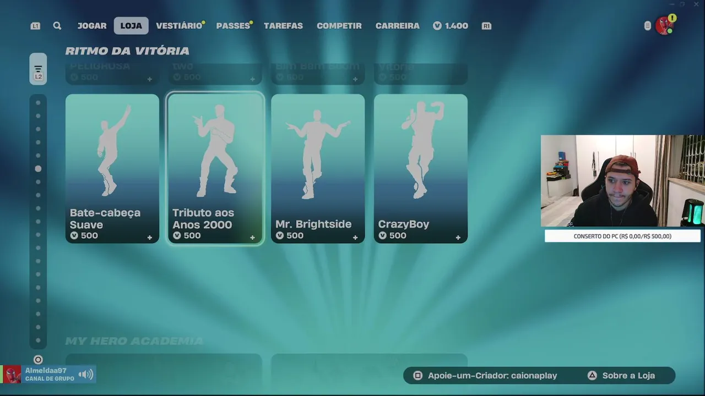Click the triangle button icon by Sobre a Loja
Screen dimensions: 705x396
592,376
